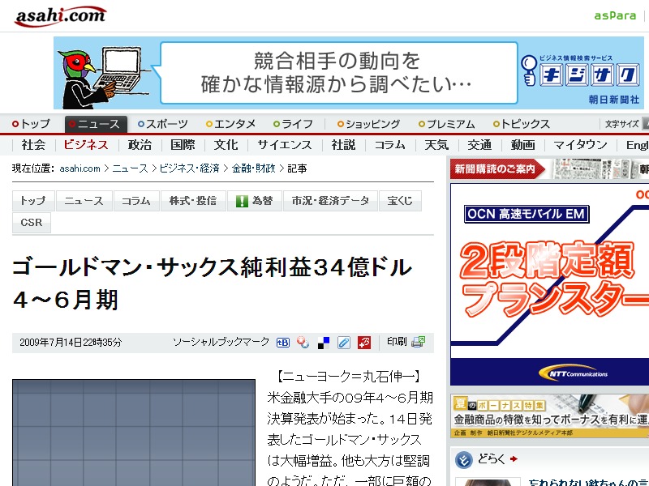
Task: Open the 市況・経済データ button
Action: pos(330,201)
